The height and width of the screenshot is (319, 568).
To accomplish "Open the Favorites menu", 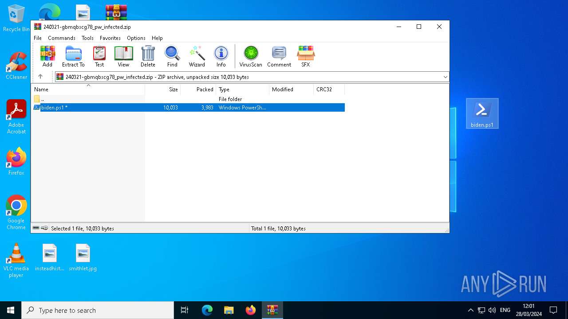I will click(x=110, y=38).
